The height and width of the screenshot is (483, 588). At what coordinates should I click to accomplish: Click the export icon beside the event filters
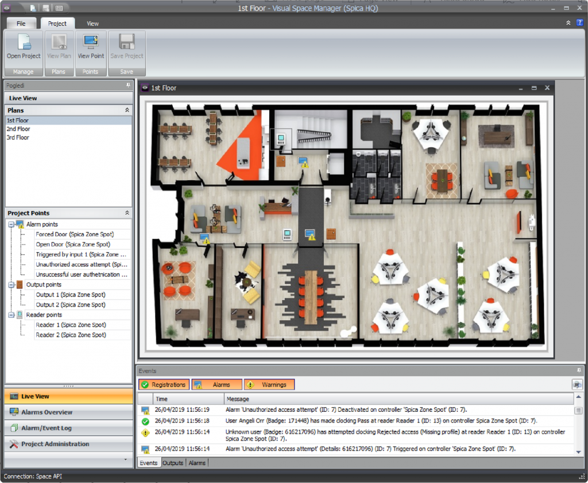coord(579,384)
